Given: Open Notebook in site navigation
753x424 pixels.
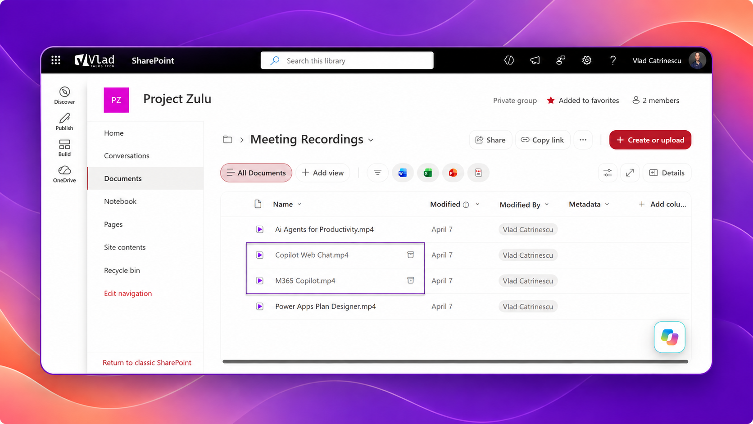Looking at the screenshot, I should 120,201.
